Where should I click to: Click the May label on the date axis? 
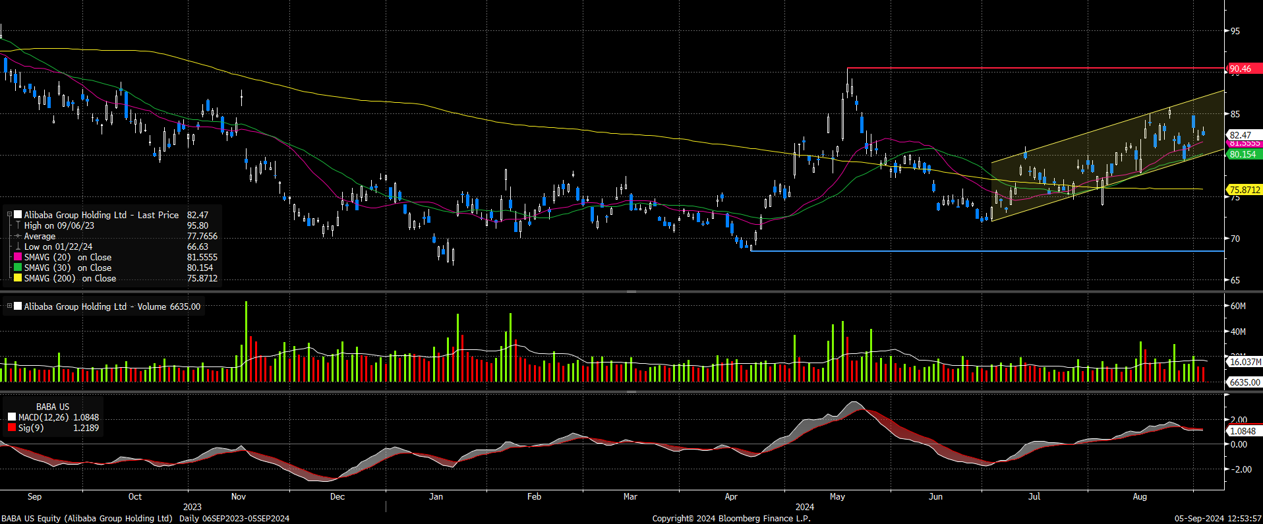click(837, 496)
